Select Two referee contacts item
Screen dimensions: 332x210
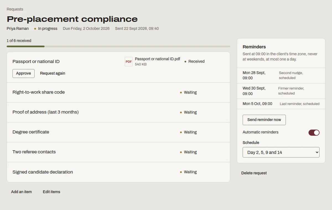click(x=118, y=152)
